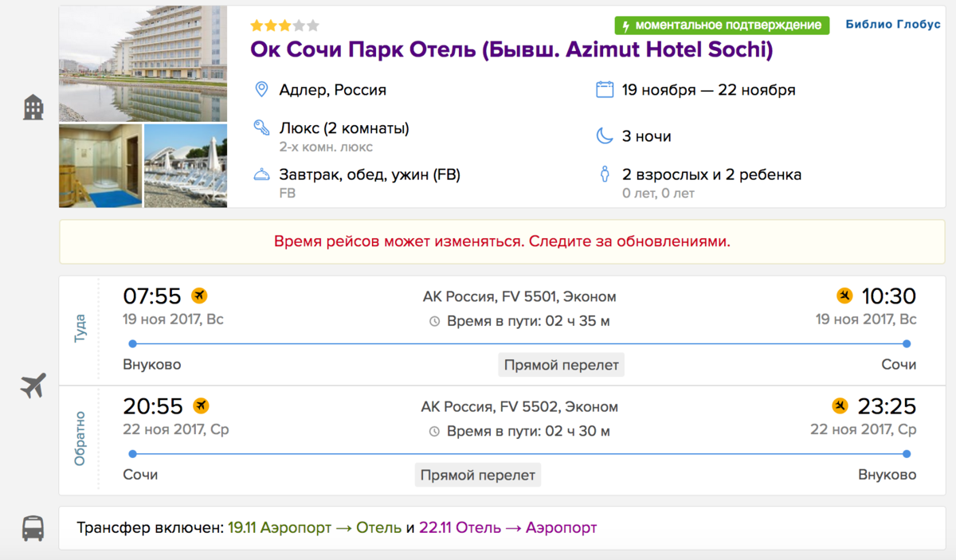This screenshot has width=956, height=560.
Task: Click the calendar icon beside the dates
Action: 605,89
